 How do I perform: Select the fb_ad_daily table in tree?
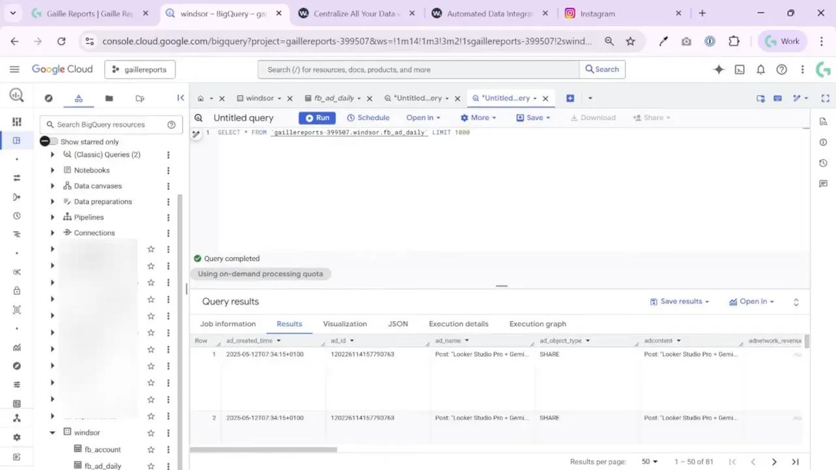coord(103,466)
